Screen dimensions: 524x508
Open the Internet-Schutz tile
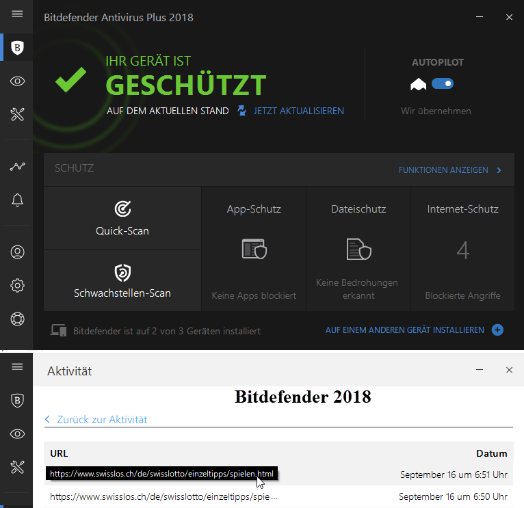[463, 249]
